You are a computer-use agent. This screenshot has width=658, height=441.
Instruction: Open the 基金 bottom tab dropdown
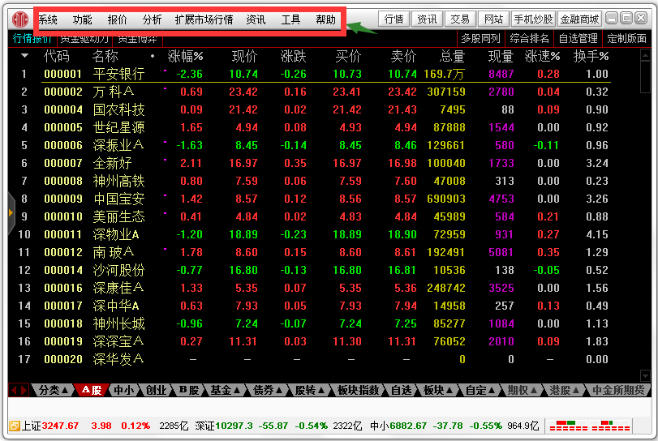225,390
